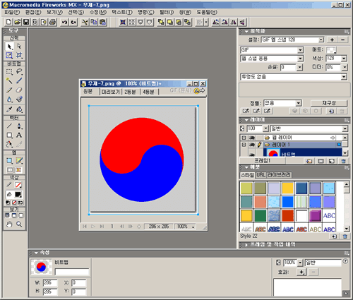Select the Subselection tool

[19, 47]
